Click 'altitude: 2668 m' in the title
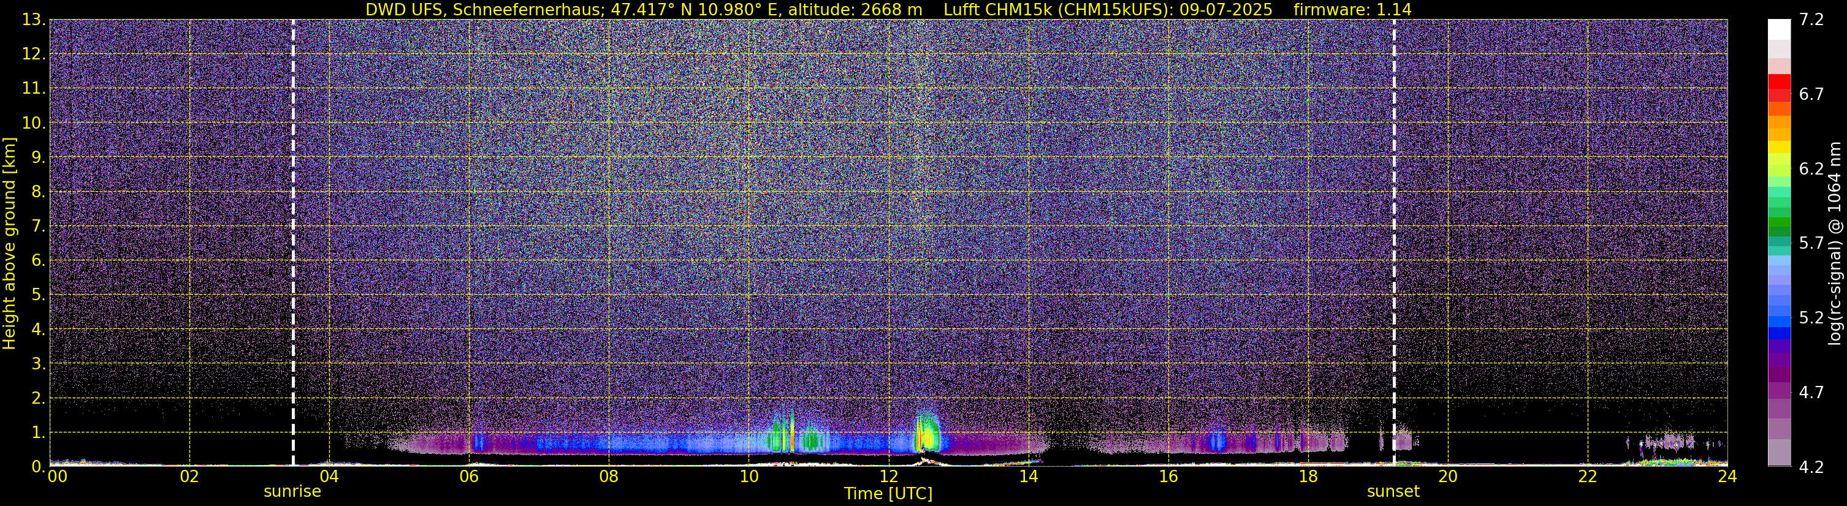This screenshot has width=1847, height=506. pos(855,10)
